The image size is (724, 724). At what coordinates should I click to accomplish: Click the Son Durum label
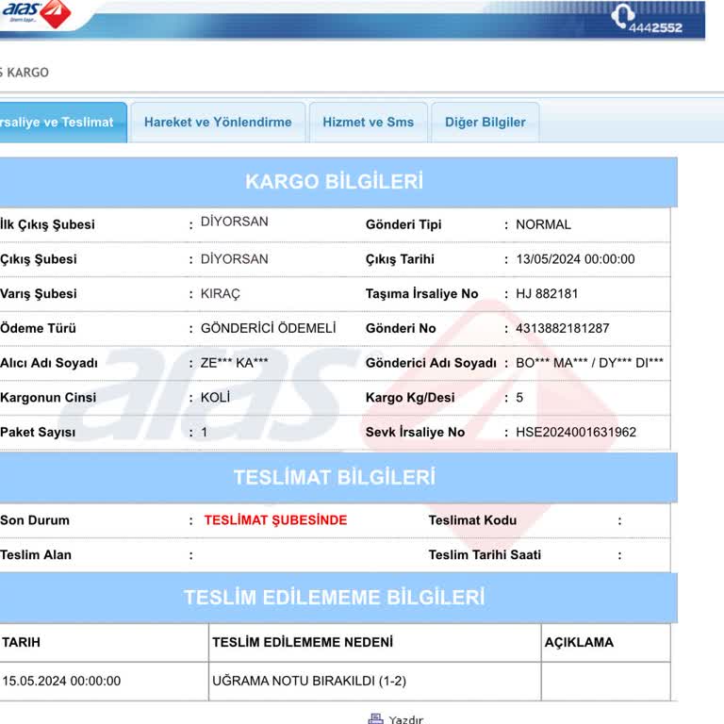click(x=35, y=520)
